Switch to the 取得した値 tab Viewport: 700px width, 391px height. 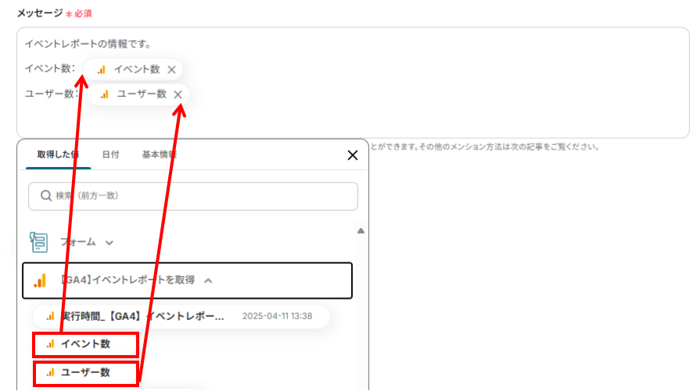pyautogui.click(x=58, y=155)
